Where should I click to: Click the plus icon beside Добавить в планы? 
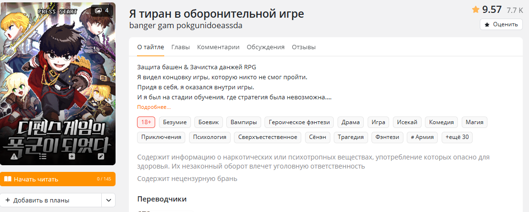tap(8, 200)
